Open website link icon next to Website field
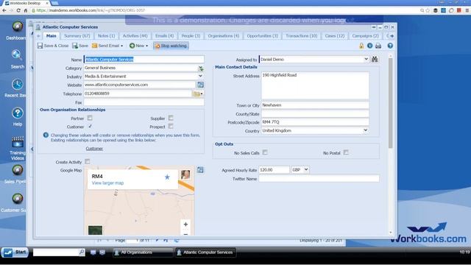 200,85
